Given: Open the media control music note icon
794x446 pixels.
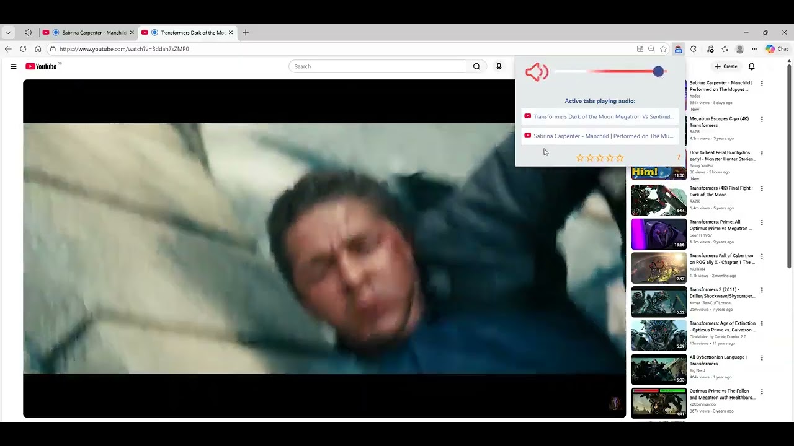Looking at the screenshot, I should tap(710, 49).
